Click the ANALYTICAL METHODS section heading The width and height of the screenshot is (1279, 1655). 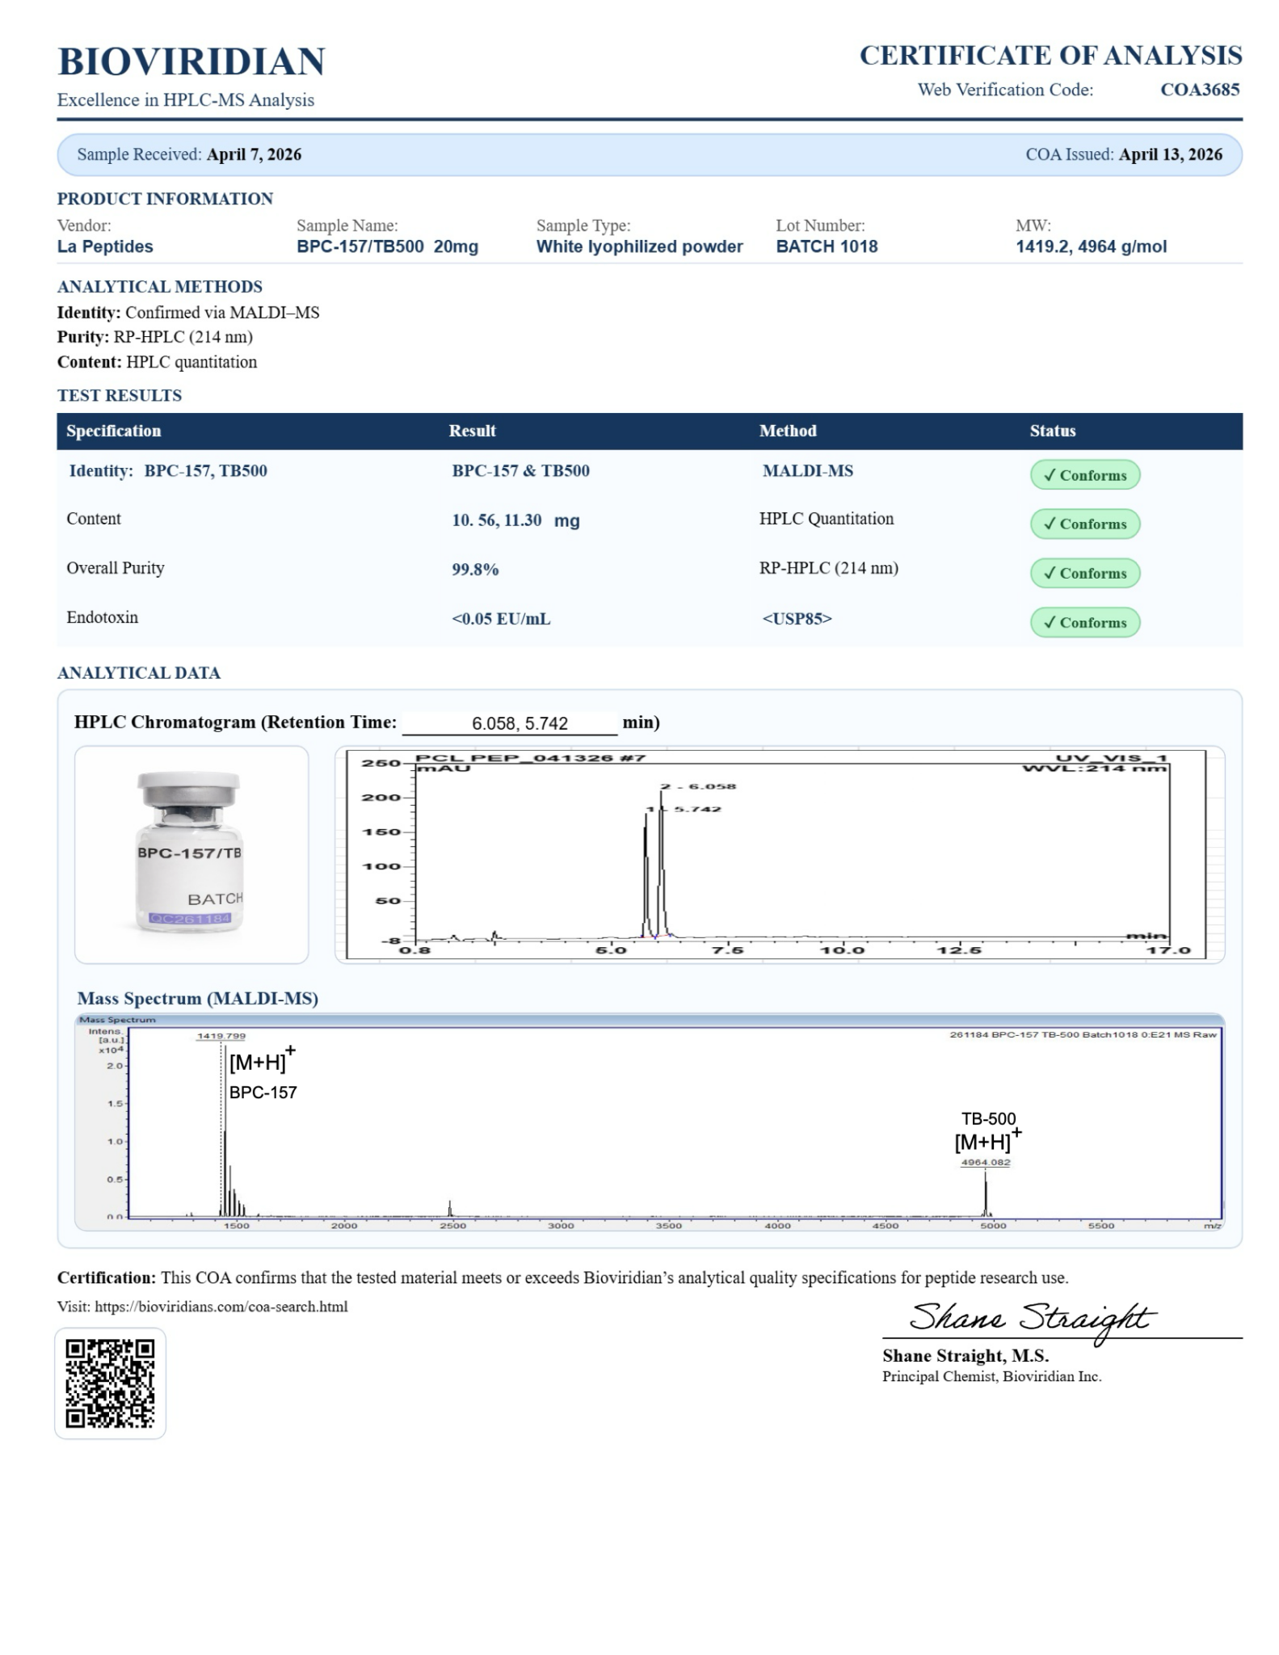160,287
